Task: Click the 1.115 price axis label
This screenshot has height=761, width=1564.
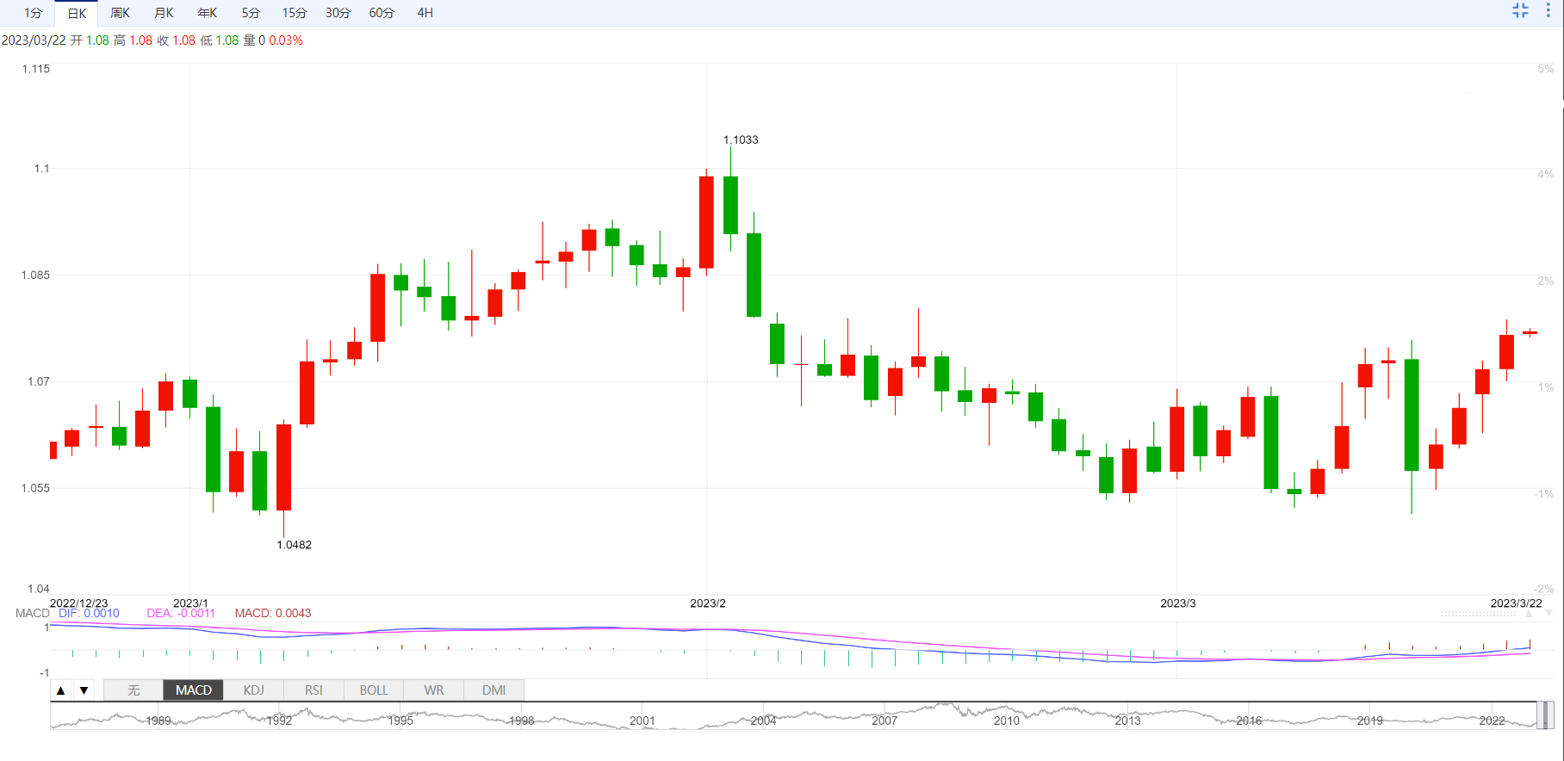Action: (x=36, y=69)
